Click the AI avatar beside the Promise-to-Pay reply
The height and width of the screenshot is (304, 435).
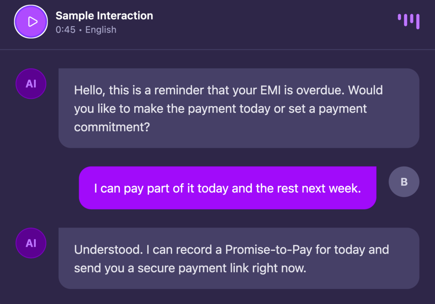coord(31,243)
